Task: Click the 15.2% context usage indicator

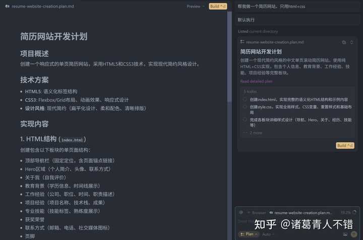Action: coord(348,212)
